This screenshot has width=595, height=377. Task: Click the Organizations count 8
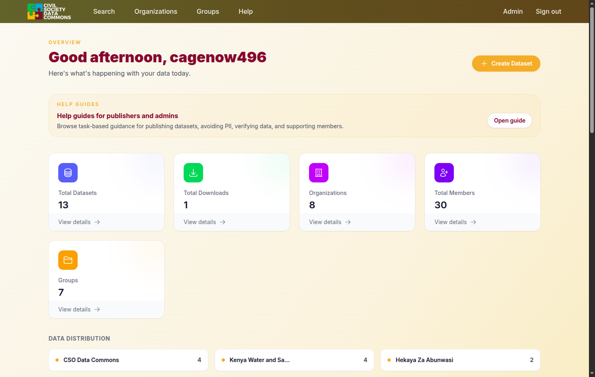312,205
